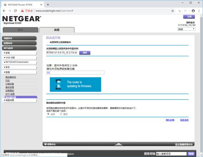Click The router is updating its firmware banner

point(75,84)
